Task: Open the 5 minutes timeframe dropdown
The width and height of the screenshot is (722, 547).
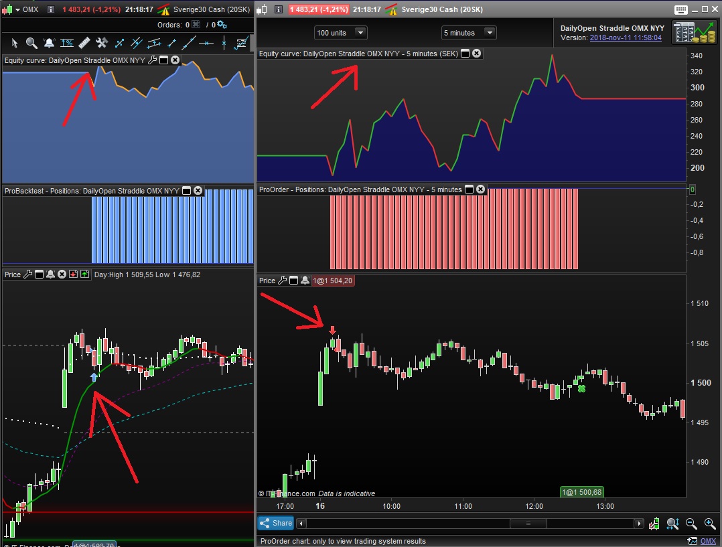Action: click(x=468, y=33)
